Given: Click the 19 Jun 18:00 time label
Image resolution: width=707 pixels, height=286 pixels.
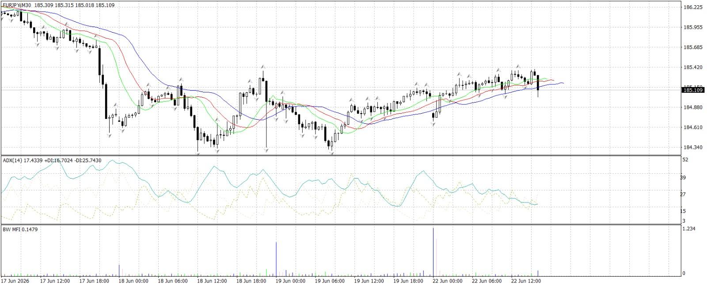Looking at the screenshot, I should click(x=408, y=281).
